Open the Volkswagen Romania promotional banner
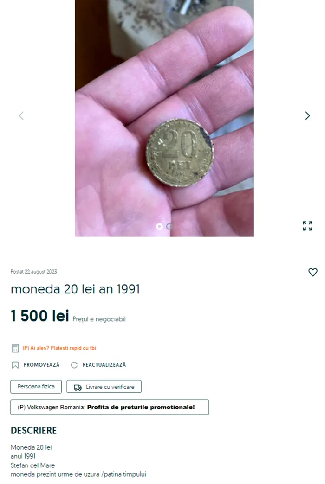The height and width of the screenshot is (484, 325). (110, 407)
